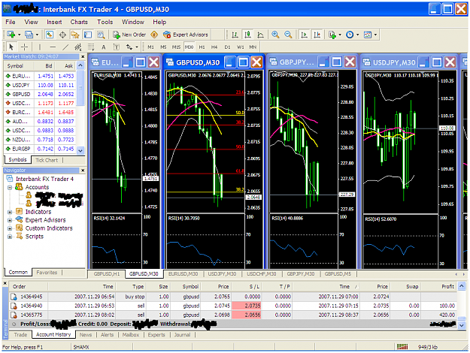Switch to the EURUSD,M30 chart tab

point(183,273)
